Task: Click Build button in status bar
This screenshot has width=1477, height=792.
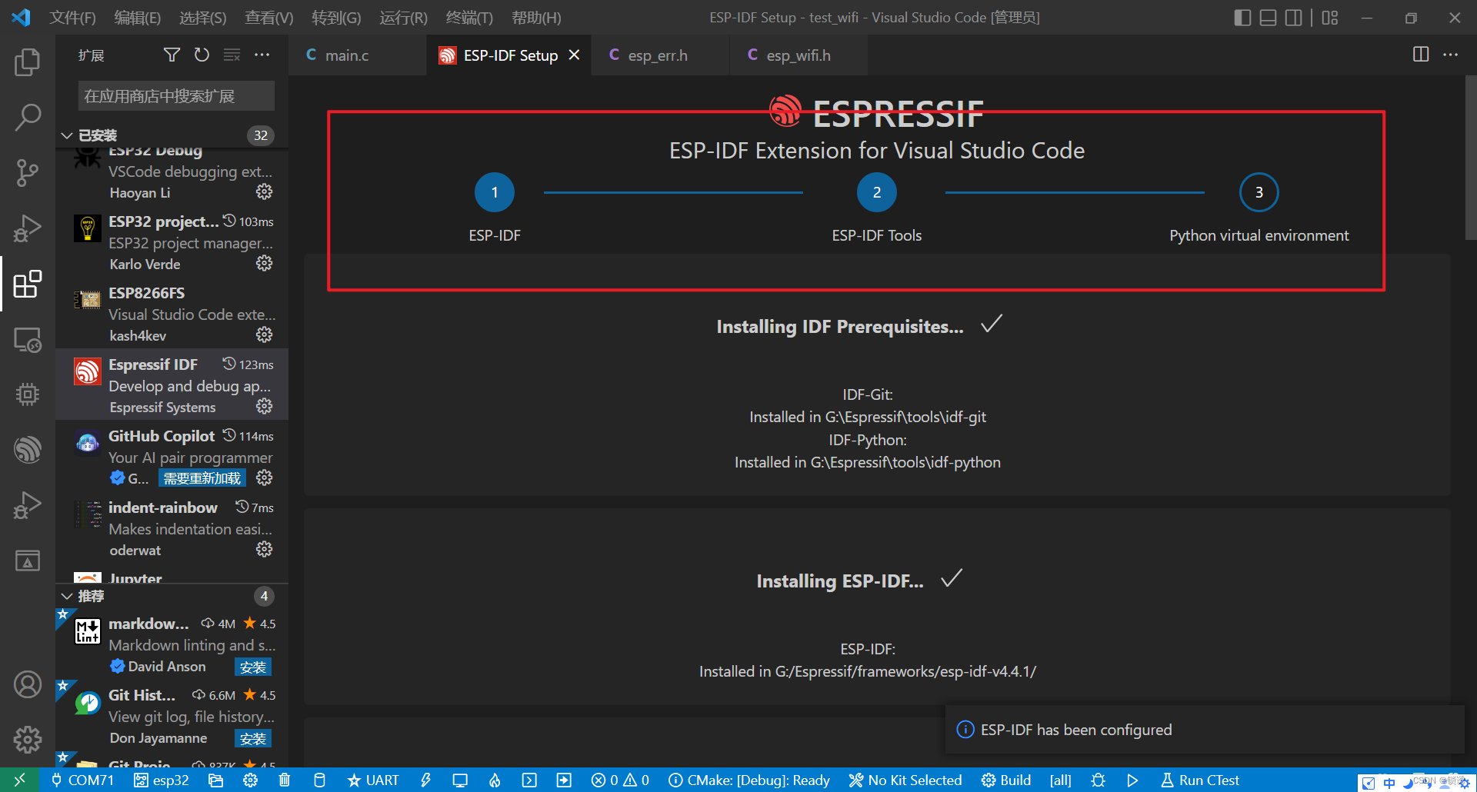Action: tap(1006, 780)
